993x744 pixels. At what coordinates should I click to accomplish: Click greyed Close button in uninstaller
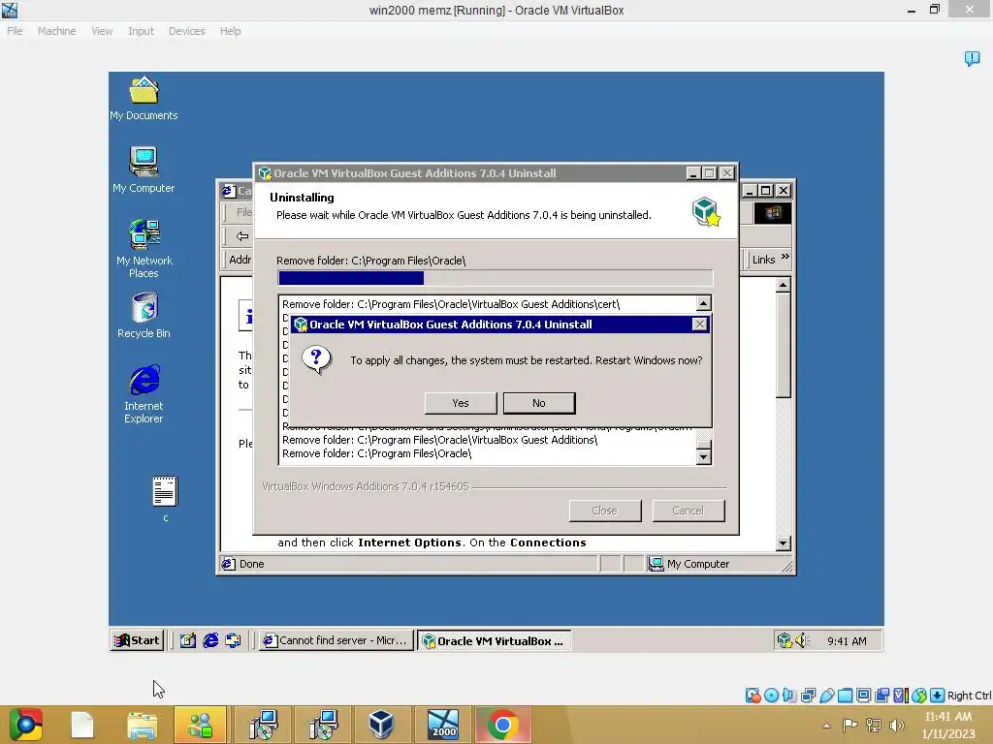[x=605, y=511]
